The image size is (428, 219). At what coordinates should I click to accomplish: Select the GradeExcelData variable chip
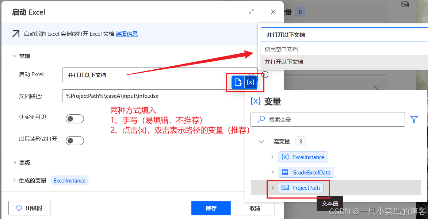tap(306, 172)
